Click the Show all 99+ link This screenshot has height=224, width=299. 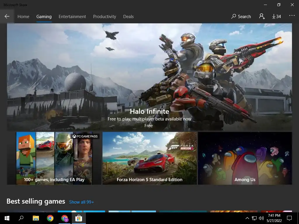[x=81, y=202]
